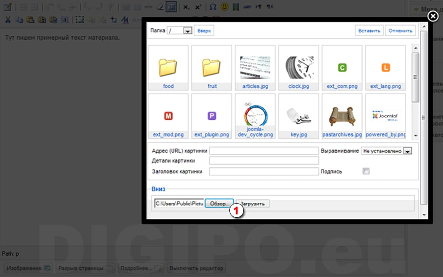
Task: Select the clock.jpg thumbnail
Action: (299, 68)
